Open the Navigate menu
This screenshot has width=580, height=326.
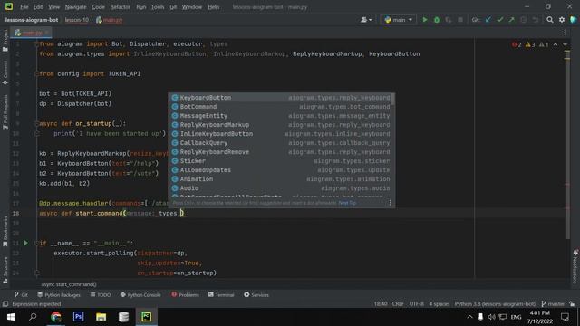tap(75, 7)
